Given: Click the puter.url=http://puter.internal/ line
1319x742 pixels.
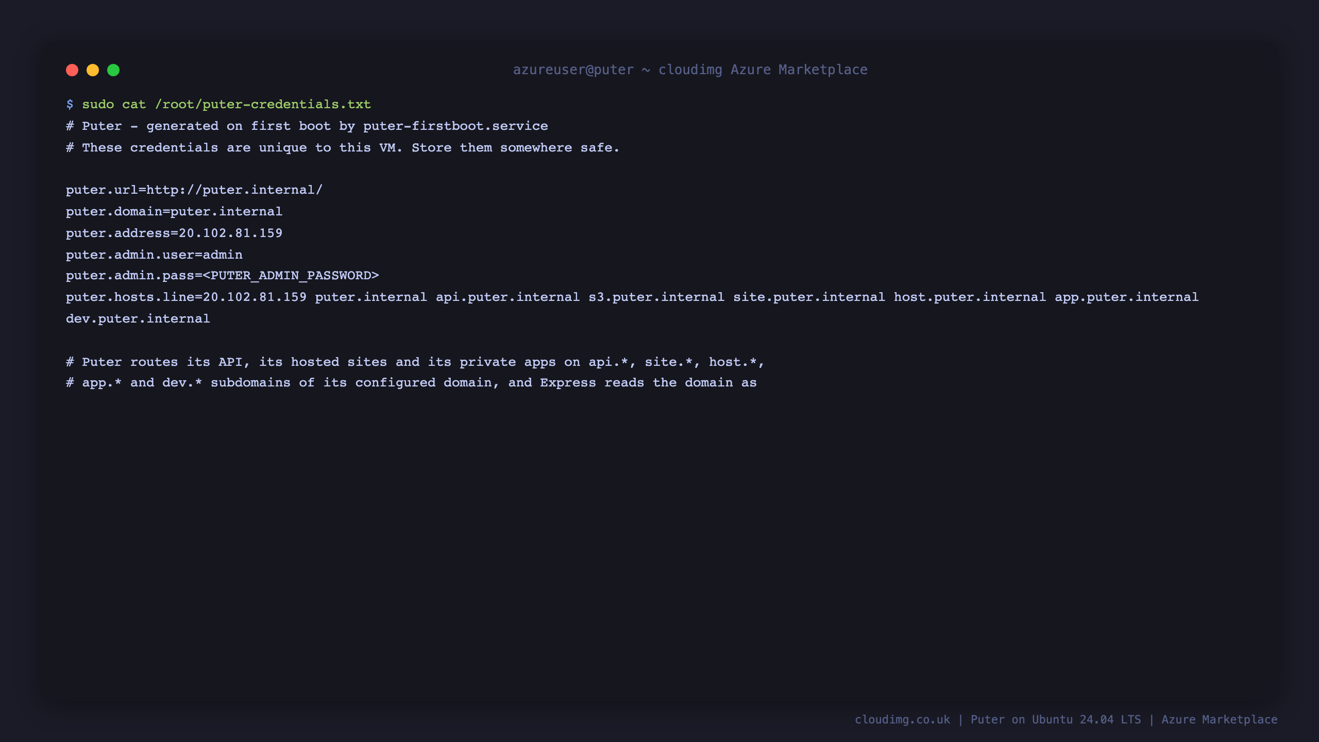Looking at the screenshot, I should (194, 190).
